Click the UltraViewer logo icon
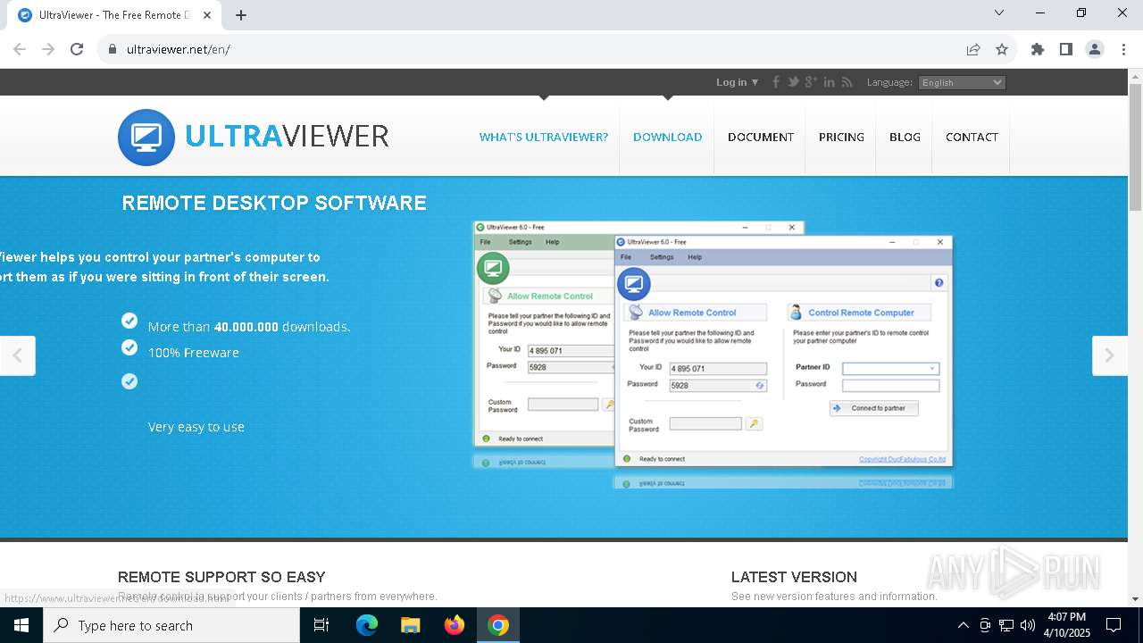 click(146, 138)
